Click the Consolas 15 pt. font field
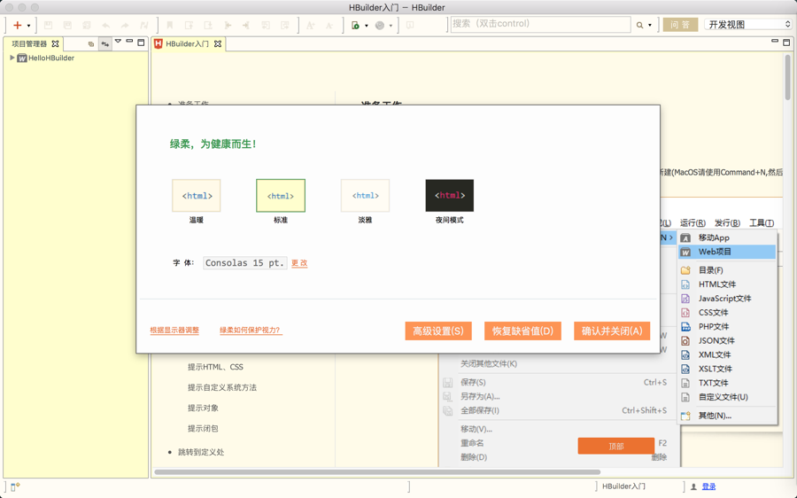This screenshot has width=797, height=498. coord(245,263)
